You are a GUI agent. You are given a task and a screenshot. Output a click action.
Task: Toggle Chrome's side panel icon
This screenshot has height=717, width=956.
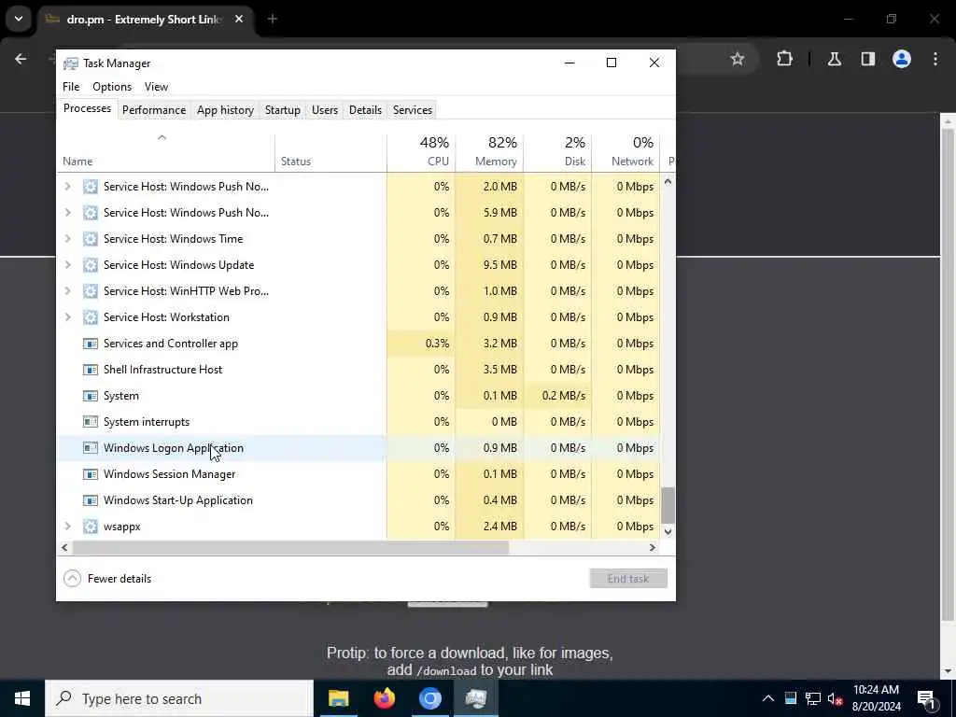point(868,59)
